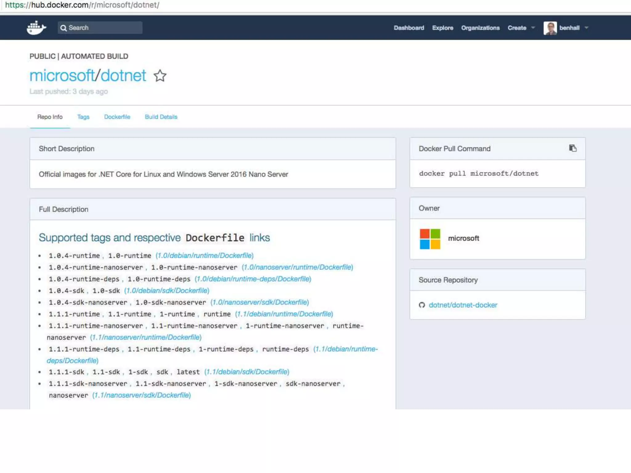Open the Dockerfile tab

(x=117, y=117)
